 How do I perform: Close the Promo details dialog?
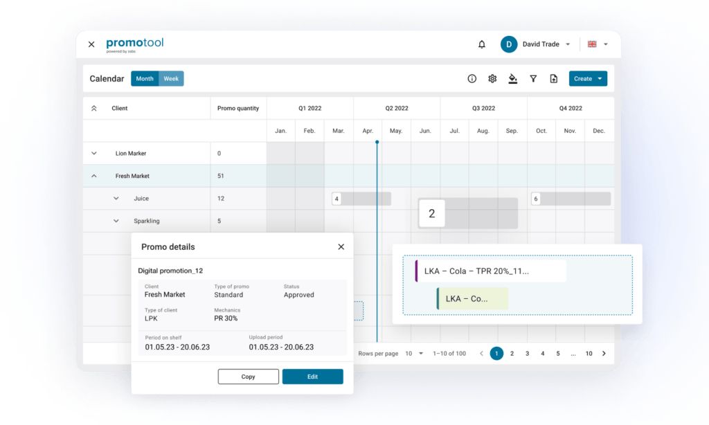tap(341, 246)
